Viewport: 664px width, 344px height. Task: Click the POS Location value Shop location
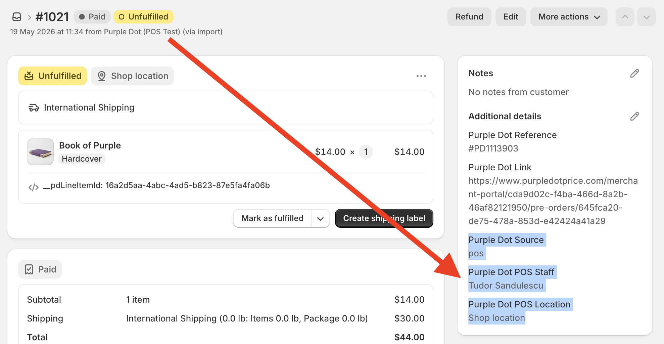[497, 318]
